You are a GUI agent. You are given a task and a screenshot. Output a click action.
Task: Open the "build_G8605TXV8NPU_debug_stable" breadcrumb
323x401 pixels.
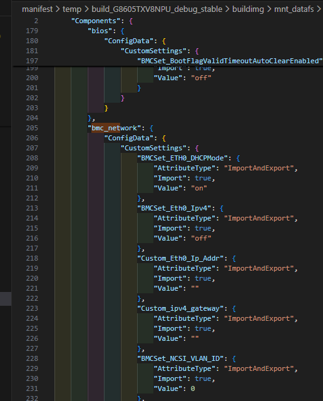[x=157, y=9]
